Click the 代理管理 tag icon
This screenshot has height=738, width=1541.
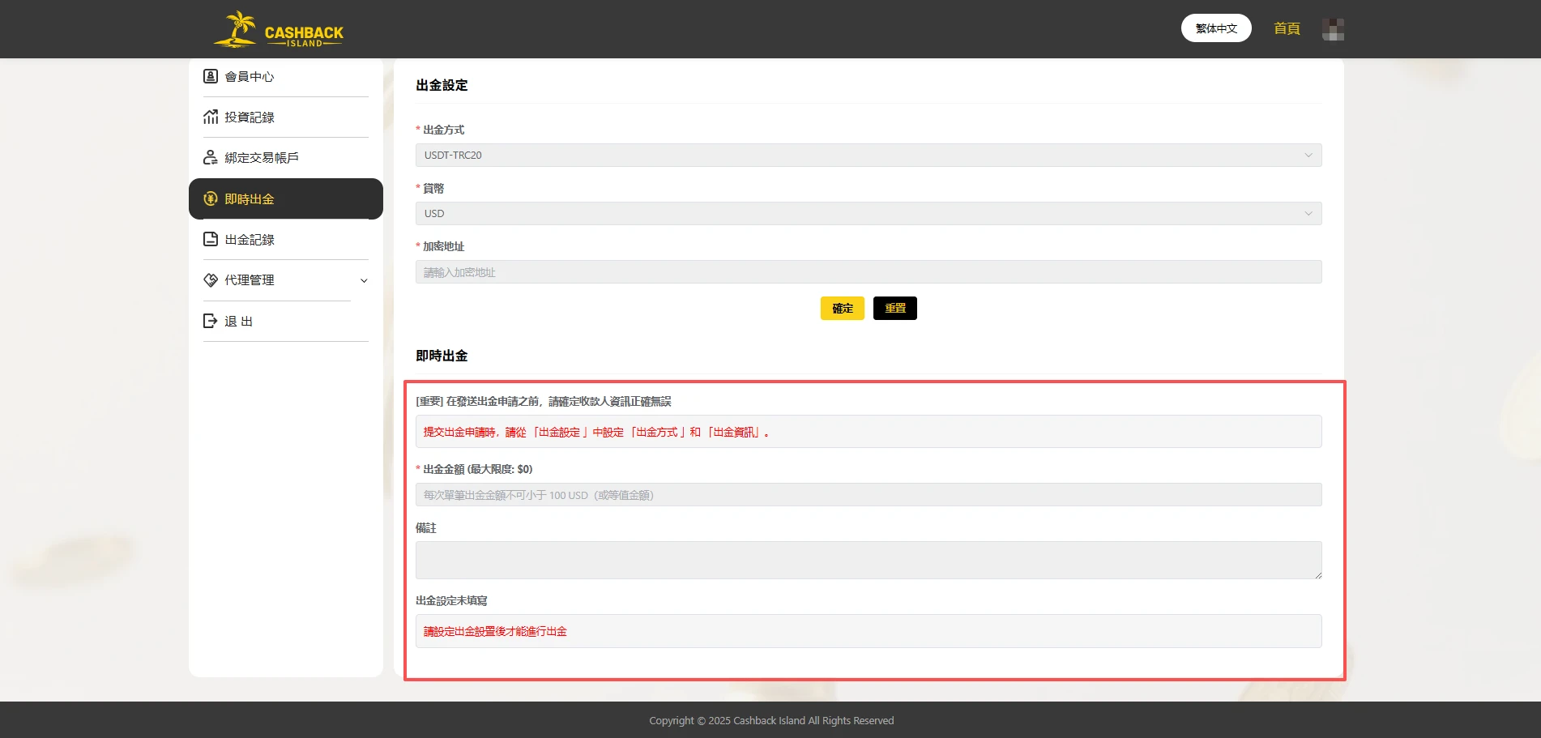click(211, 280)
